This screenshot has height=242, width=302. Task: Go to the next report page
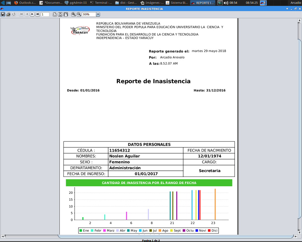tap(32, 14)
